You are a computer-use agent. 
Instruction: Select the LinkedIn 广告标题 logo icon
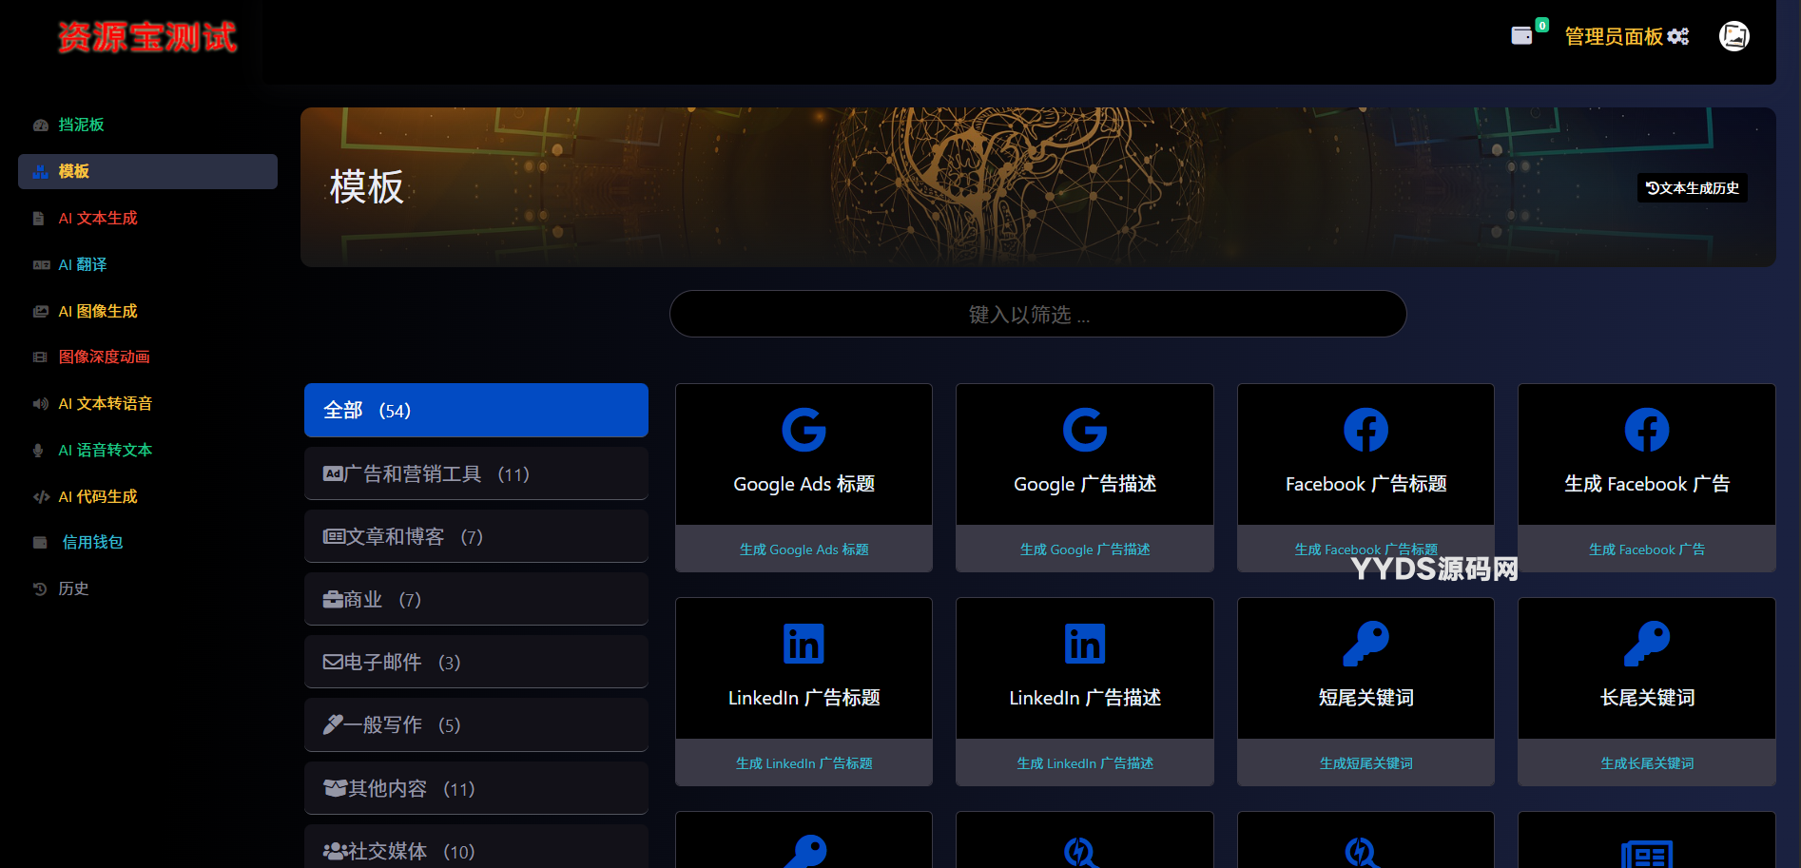point(804,644)
